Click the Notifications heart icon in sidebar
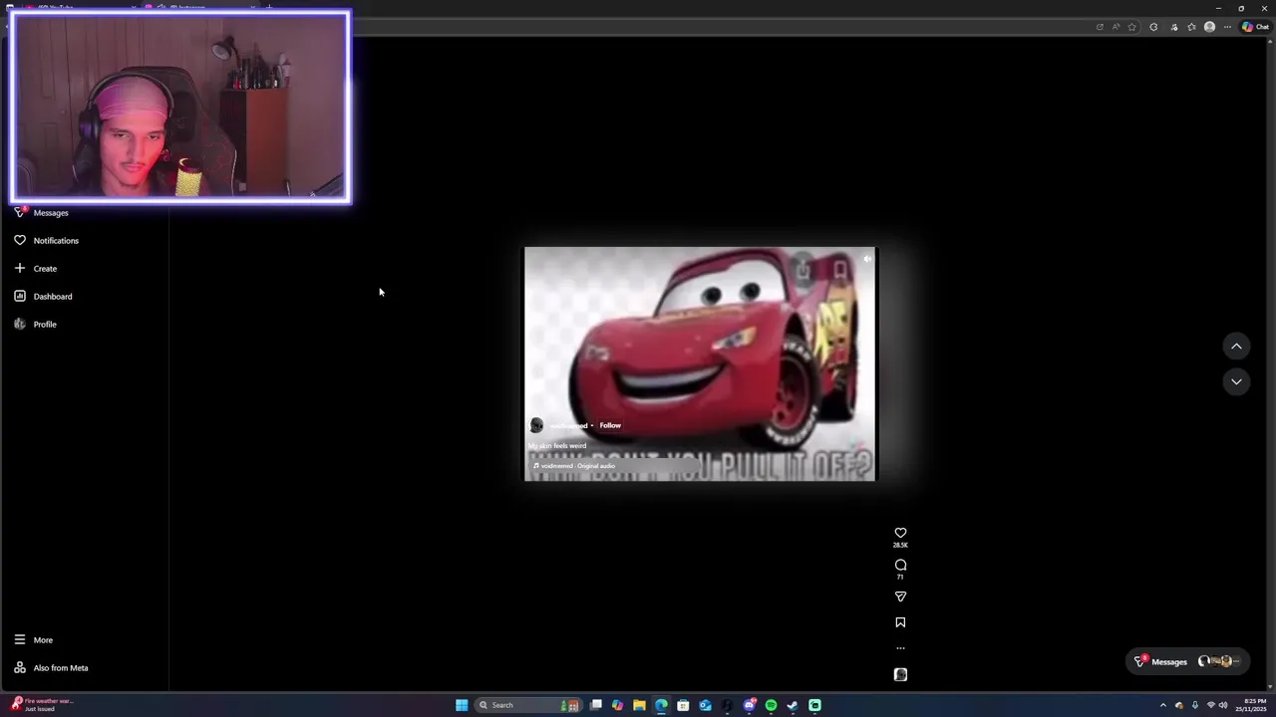The image size is (1276, 717). click(20, 240)
